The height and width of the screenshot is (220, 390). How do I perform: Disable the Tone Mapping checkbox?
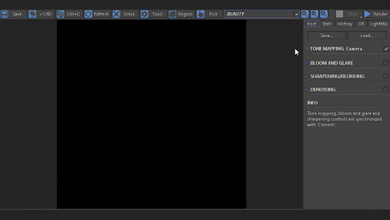386,49
